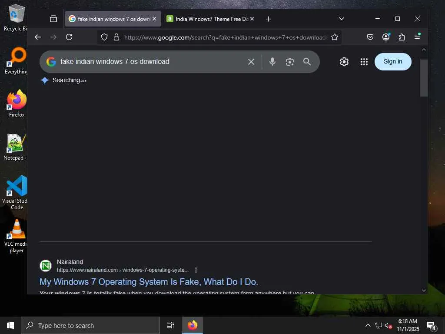
Task: View site security via padlock icon
Action: coord(116,37)
